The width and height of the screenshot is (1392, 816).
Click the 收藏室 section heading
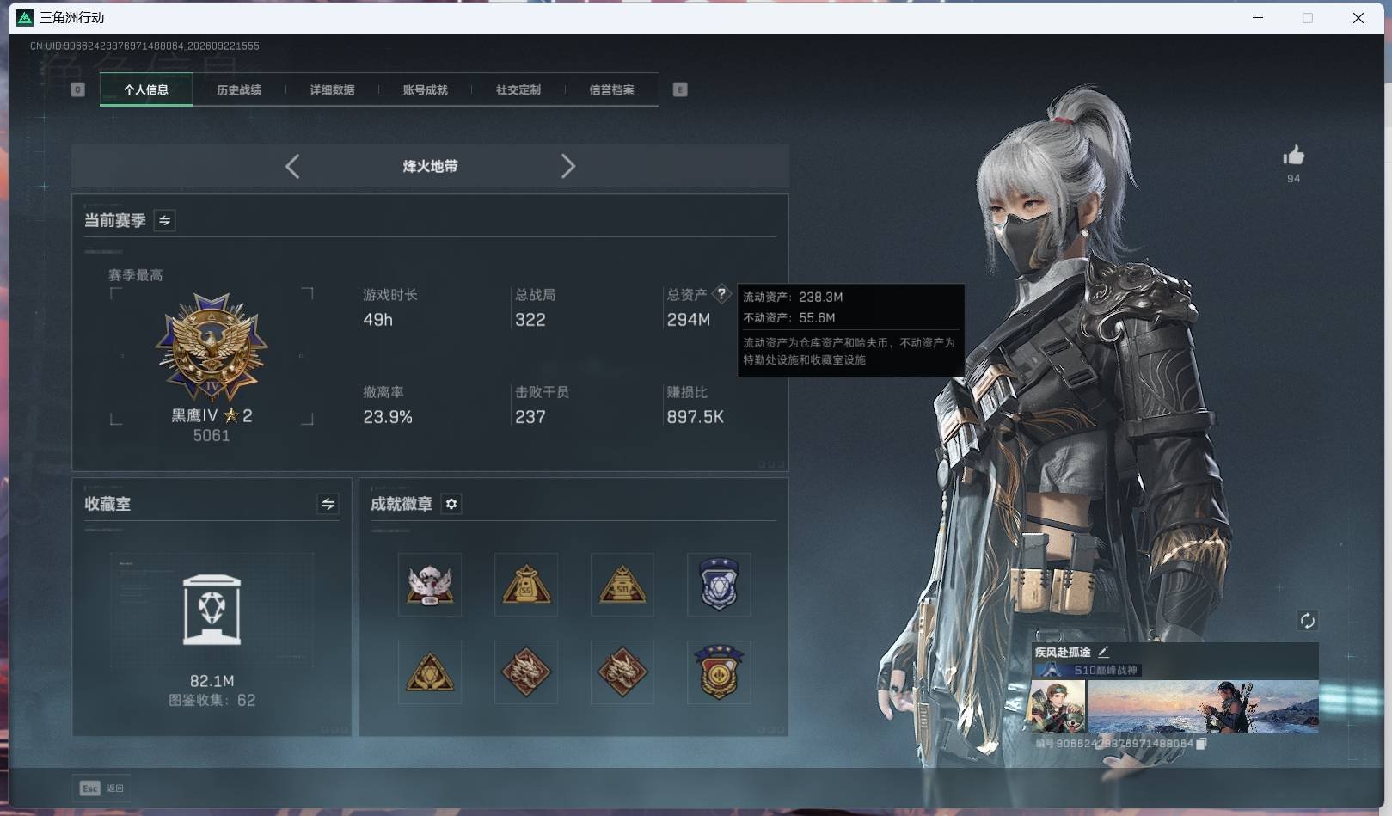tap(107, 504)
